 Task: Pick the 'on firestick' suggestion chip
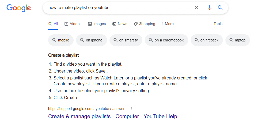point(207,40)
